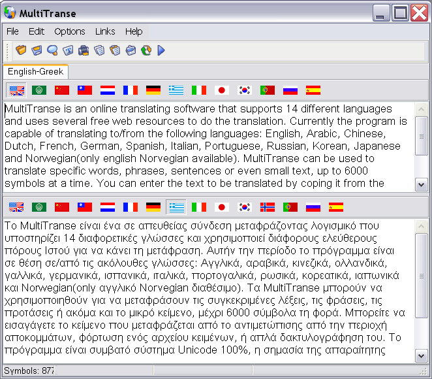Select Italian flag in source row
Image resolution: width=432 pixels, height=379 pixels.
pos(199,90)
